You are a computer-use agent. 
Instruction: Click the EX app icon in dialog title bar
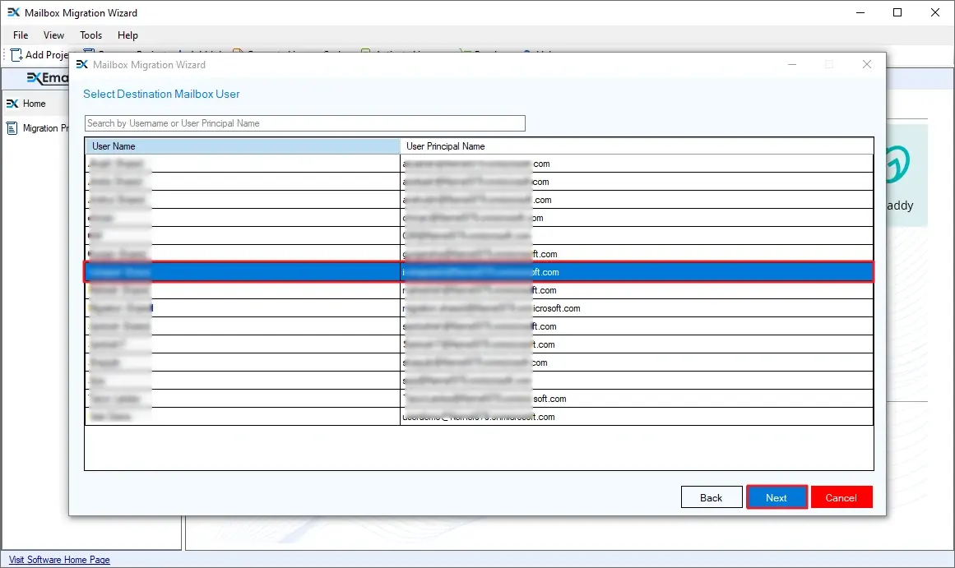tap(82, 64)
